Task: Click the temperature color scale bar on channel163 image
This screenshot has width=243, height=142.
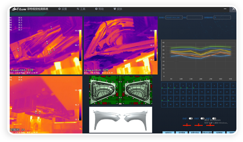Action: click(80, 45)
